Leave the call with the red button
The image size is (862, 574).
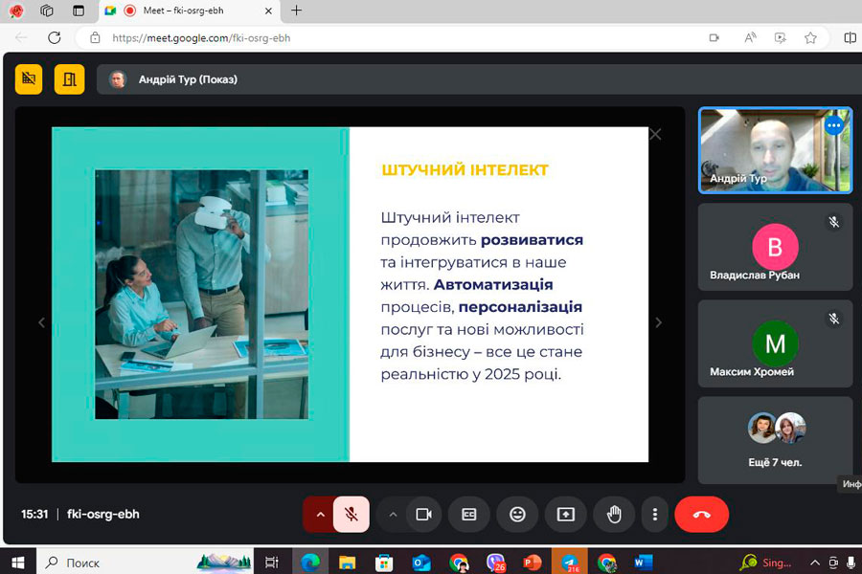(701, 515)
